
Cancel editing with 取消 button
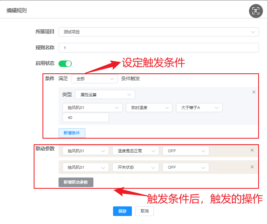(144, 211)
